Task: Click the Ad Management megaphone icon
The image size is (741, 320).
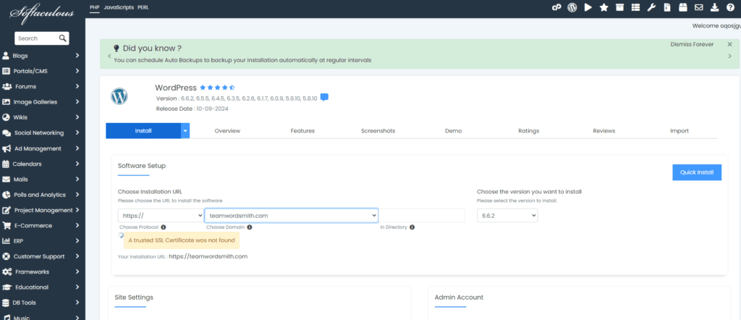Action: point(7,148)
